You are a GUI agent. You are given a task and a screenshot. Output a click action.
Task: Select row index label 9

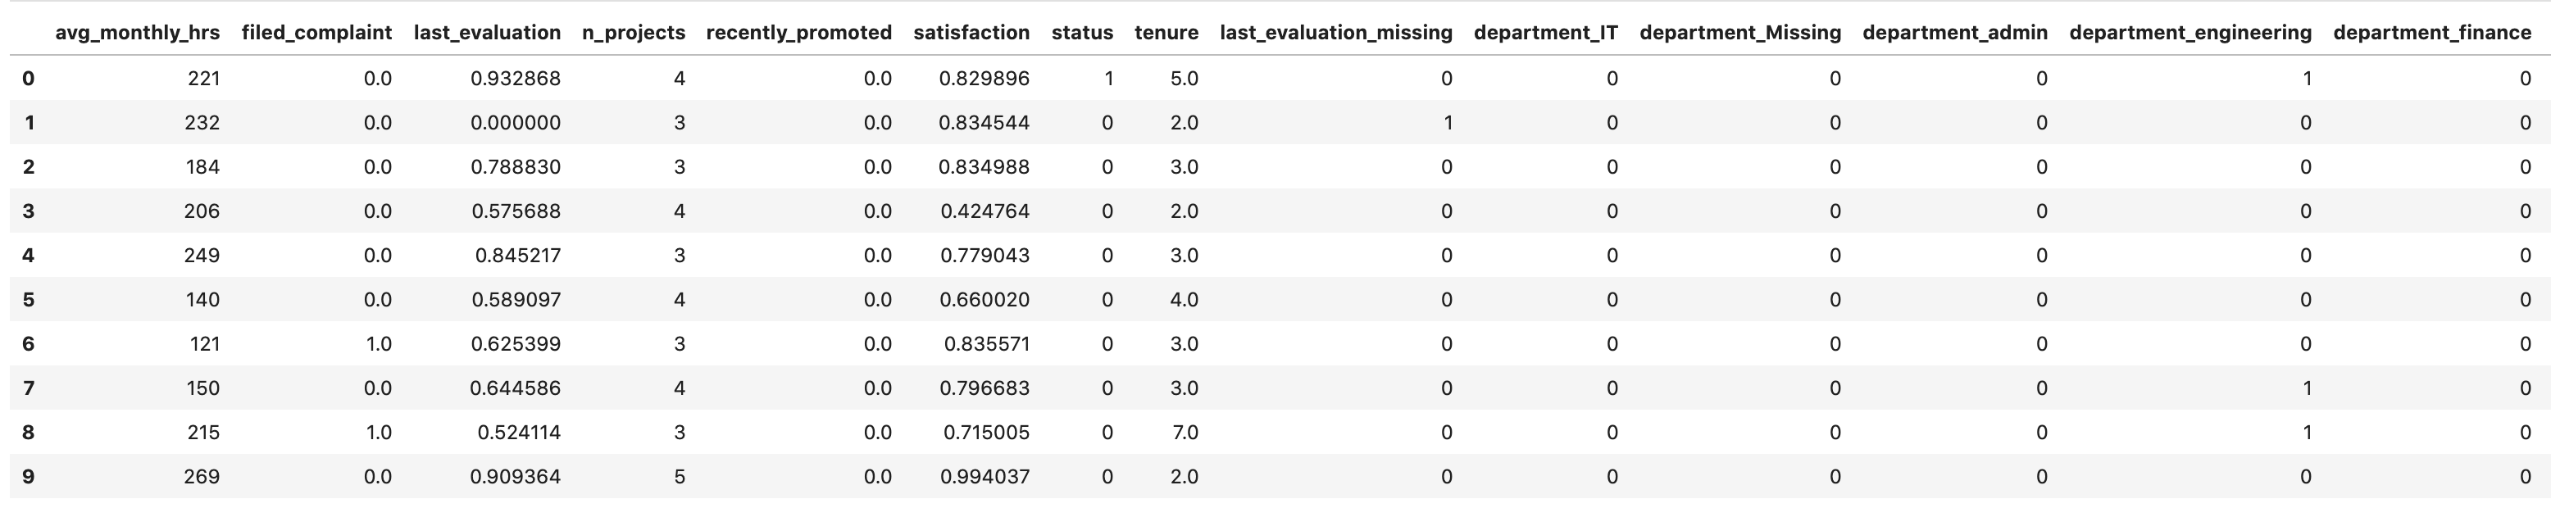point(28,478)
